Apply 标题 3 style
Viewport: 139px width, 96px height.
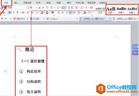click(x=132, y=10)
